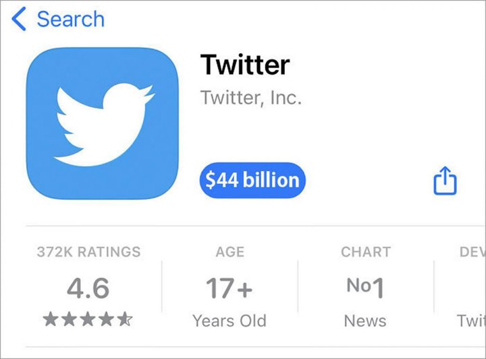This screenshot has width=486, height=359.
Task: Tap the cut-off Twit developer name
Action: (470, 321)
